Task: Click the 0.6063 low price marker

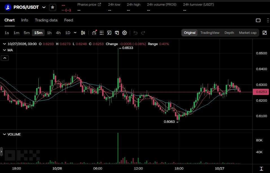Action: [x=171, y=122]
